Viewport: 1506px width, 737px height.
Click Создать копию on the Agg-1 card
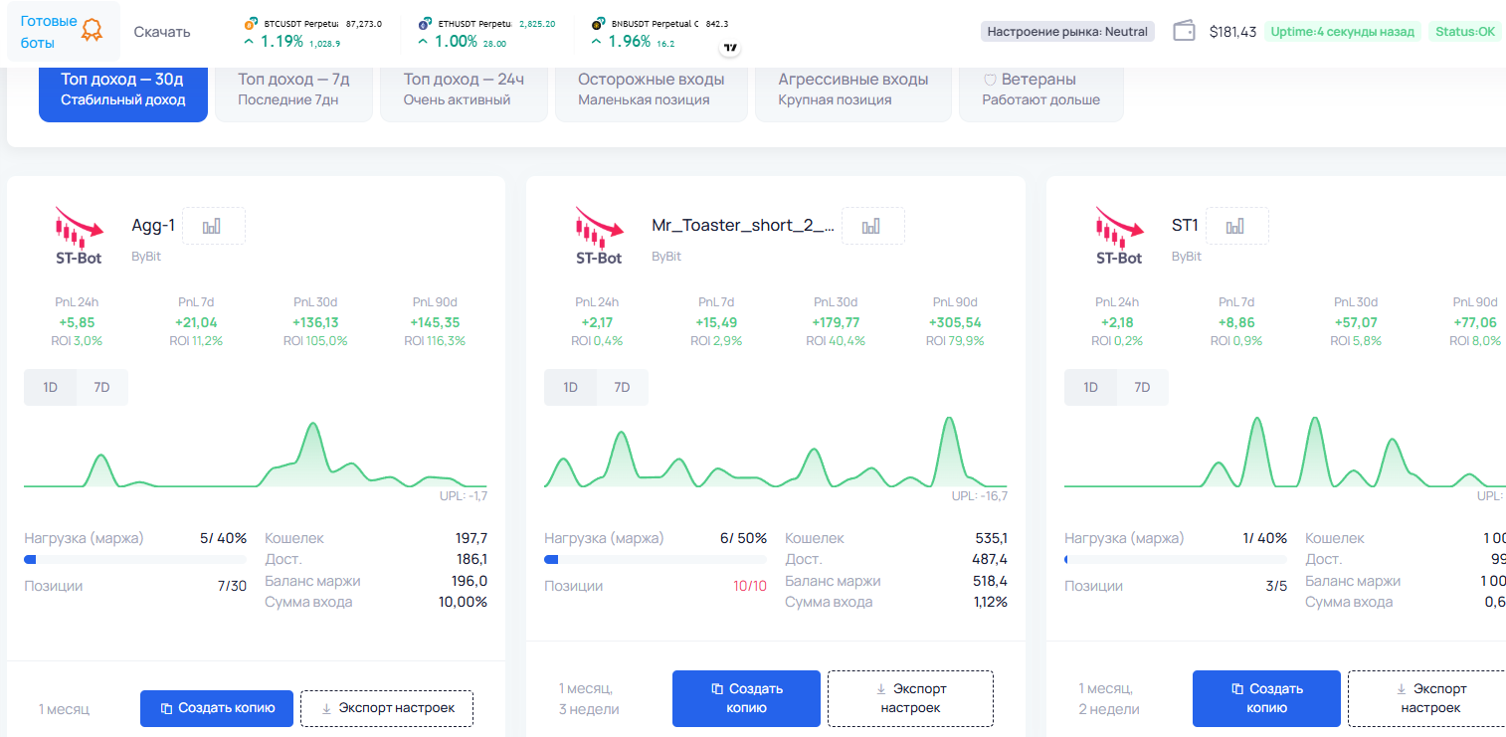pyautogui.click(x=217, y=708)
